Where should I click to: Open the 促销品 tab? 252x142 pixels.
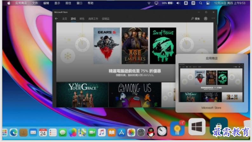(106, 19)
